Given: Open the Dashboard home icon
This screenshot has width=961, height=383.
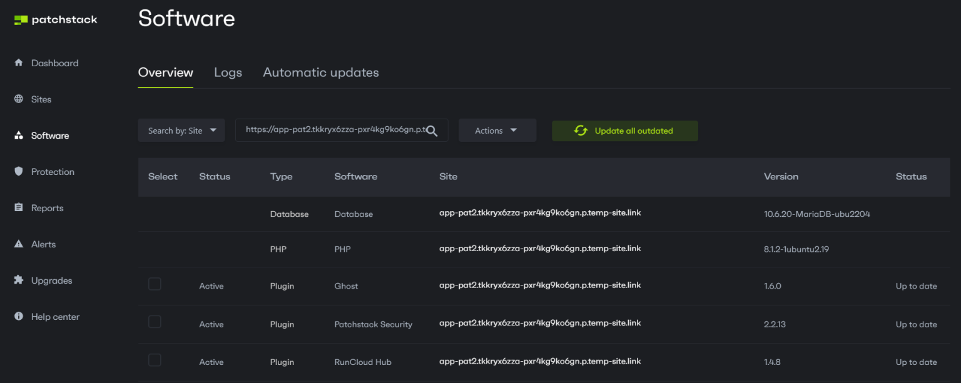Looking at the screenshot, I should tap(19, 62).
